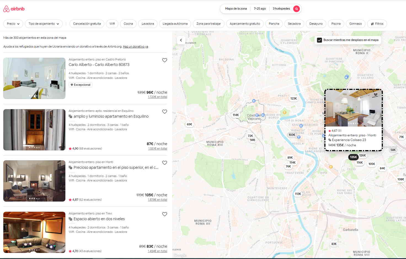Image resolution: width=406 pixels, height=259 pixels.
Task: Toggle the Wifi filter chip
Action: click(112, 24)
